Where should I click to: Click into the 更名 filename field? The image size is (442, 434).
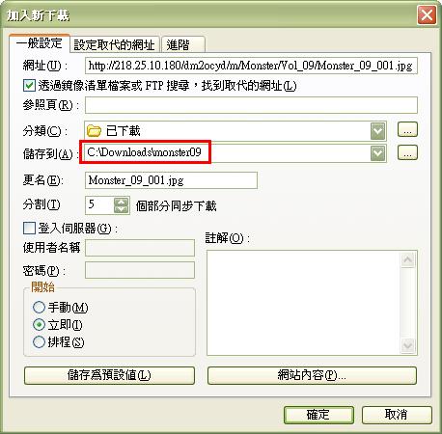[x=171, y=180]
